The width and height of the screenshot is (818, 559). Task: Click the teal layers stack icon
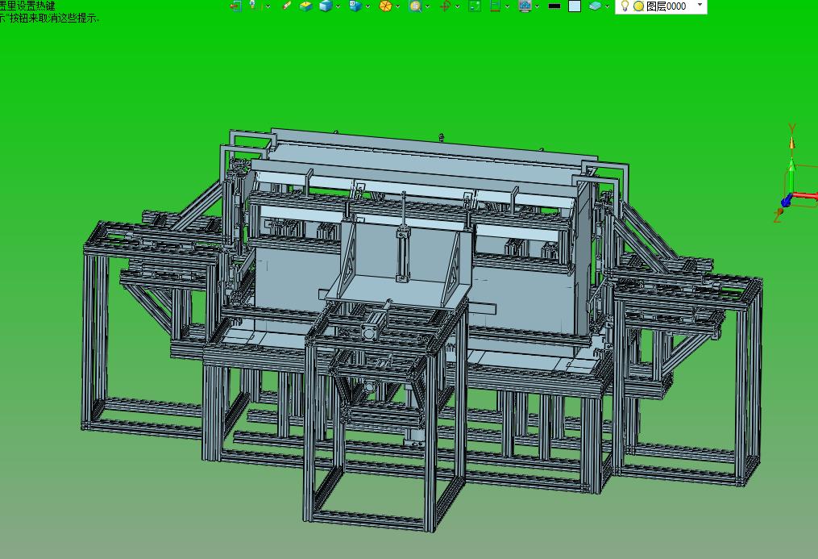coord(595,6)
